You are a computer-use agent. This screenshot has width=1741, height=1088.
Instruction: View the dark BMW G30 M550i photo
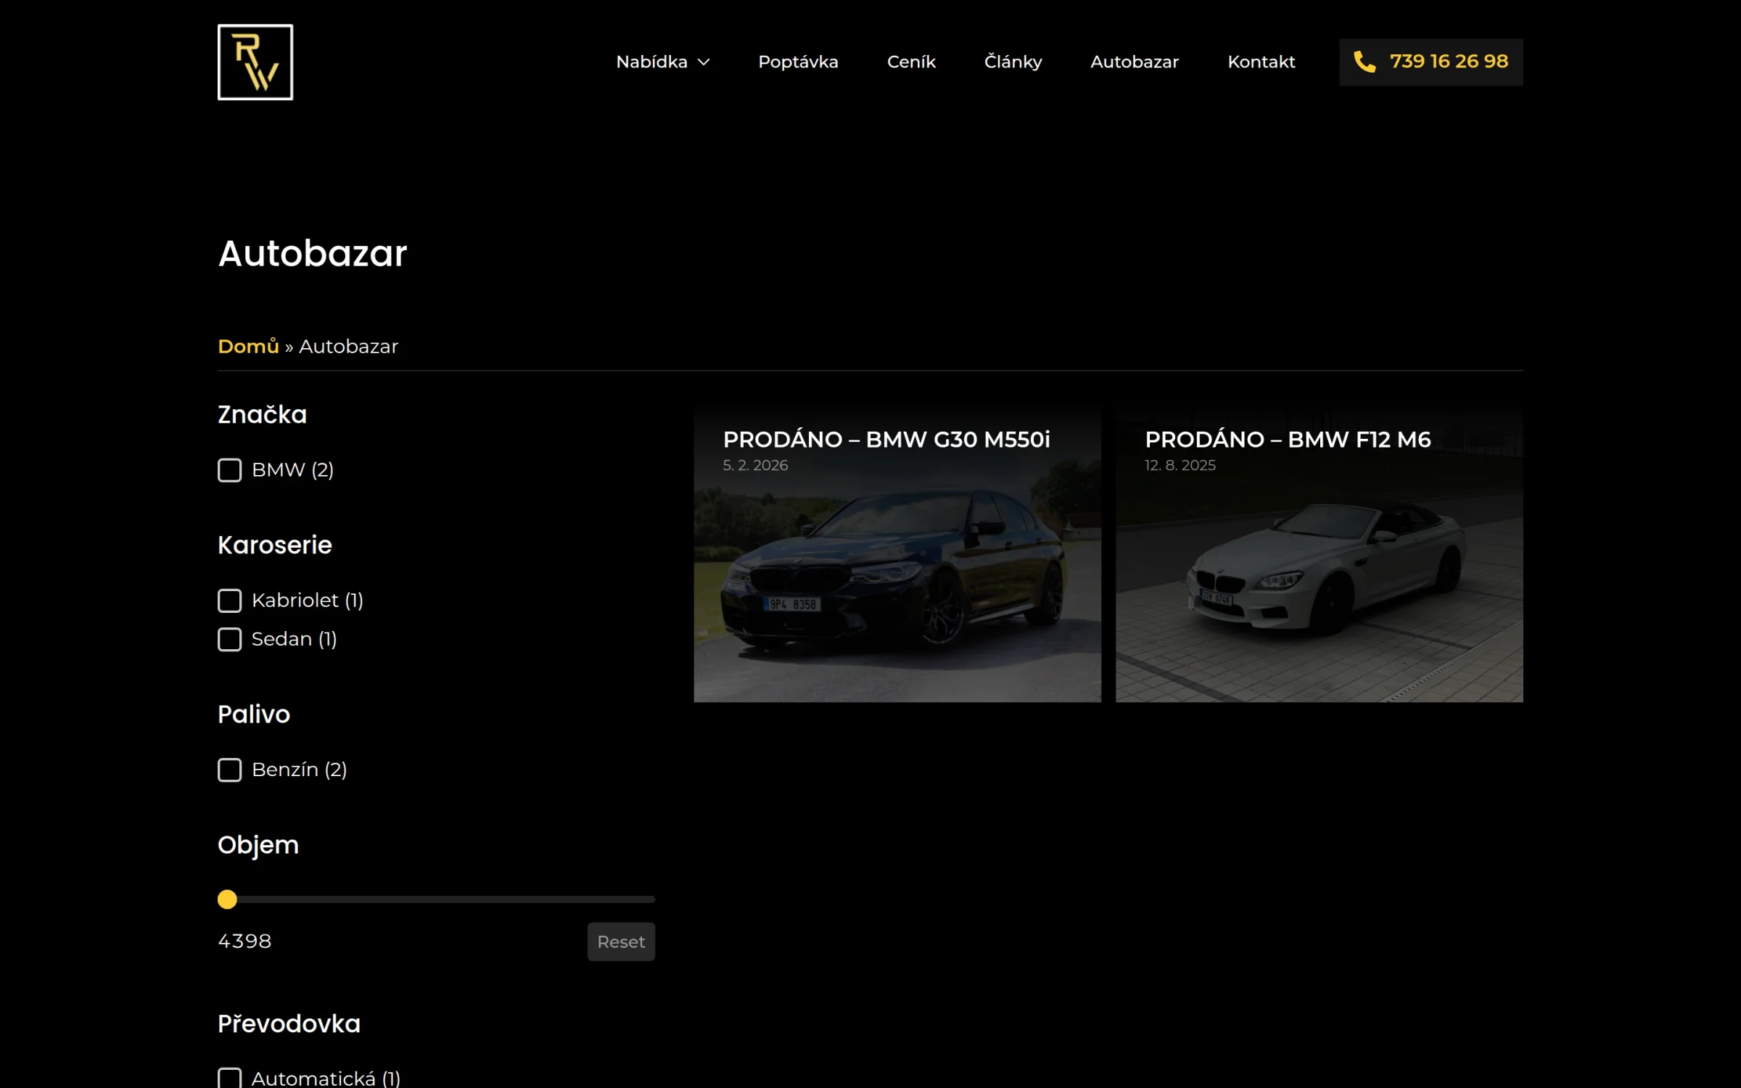pos(897,554)
